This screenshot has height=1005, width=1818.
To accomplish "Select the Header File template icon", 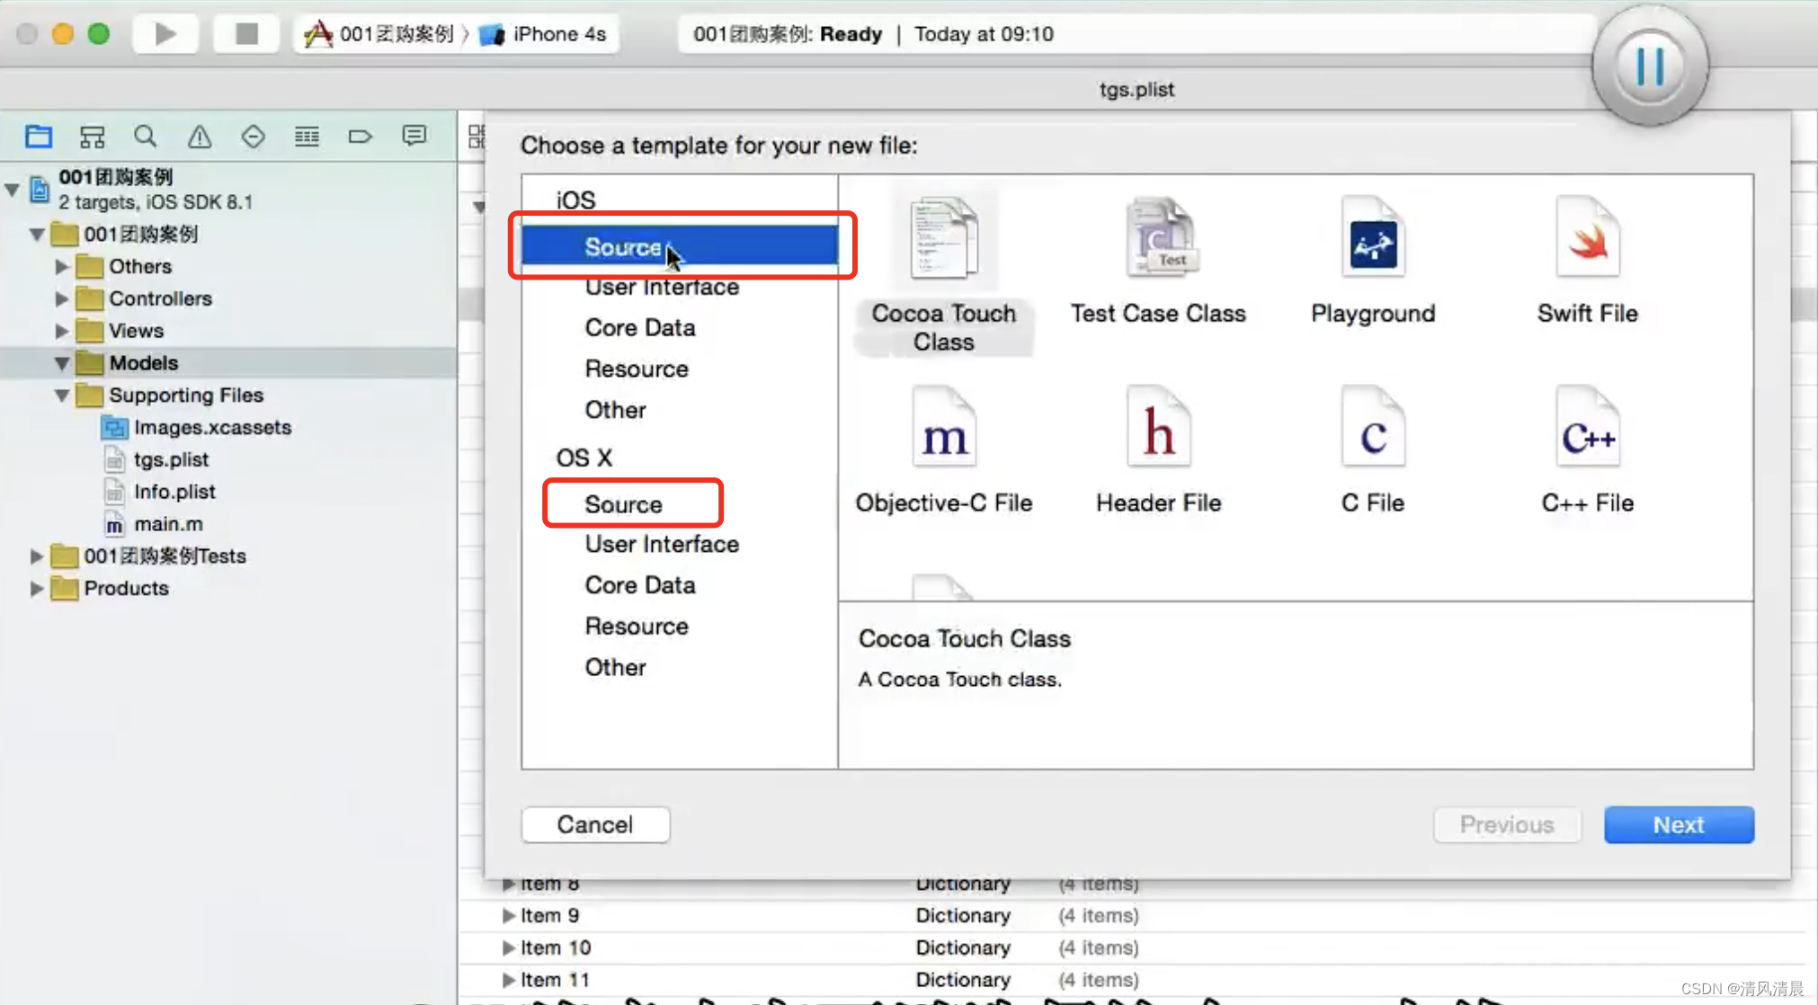I will pos(1158,430).
